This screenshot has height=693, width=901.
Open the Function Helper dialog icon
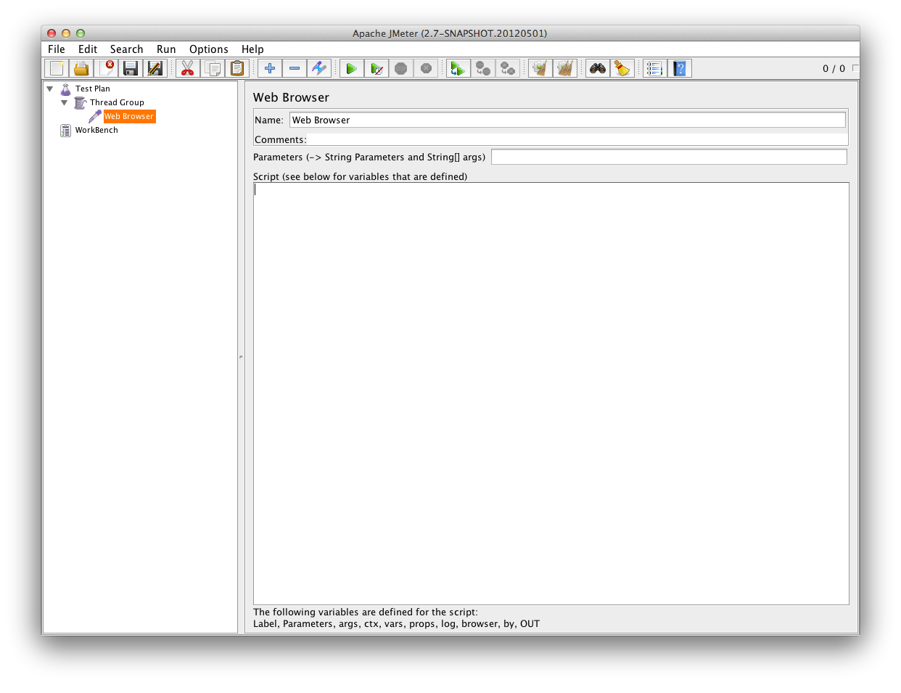coord(655,67)
